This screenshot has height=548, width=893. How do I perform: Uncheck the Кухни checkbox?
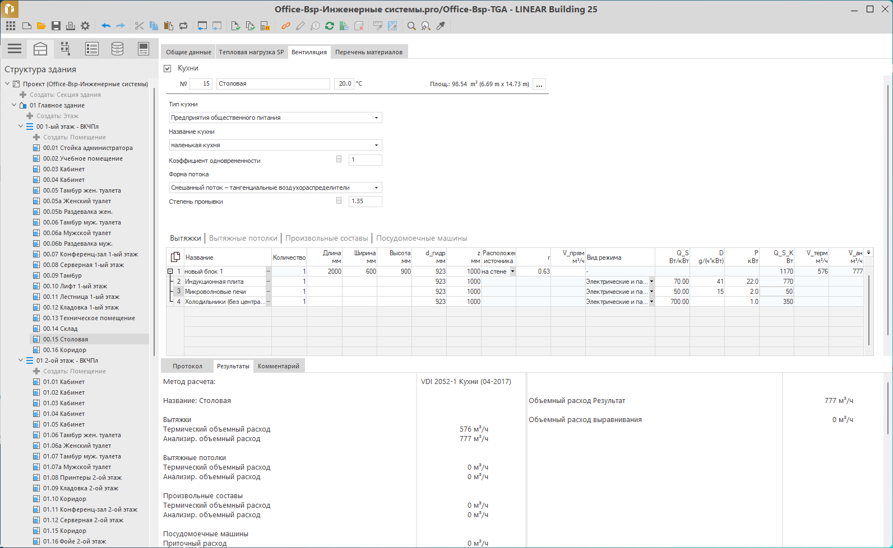point(167,68)
